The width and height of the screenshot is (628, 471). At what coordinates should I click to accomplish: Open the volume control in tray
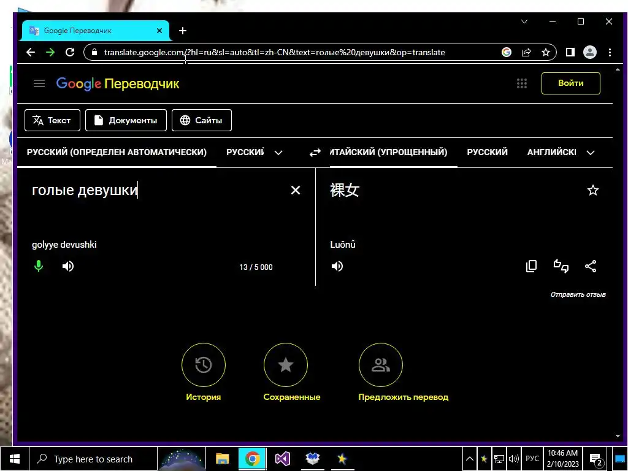513,459
